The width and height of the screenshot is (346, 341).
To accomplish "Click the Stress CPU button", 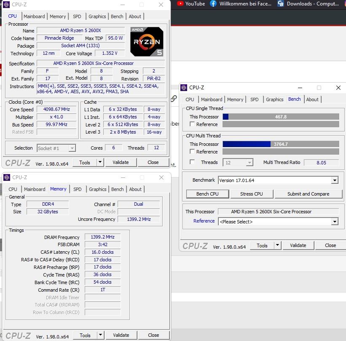I will point(252,194).
